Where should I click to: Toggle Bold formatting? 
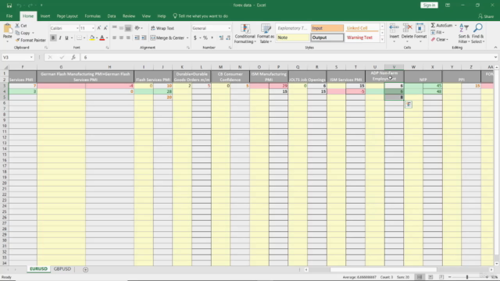point(53,38)
